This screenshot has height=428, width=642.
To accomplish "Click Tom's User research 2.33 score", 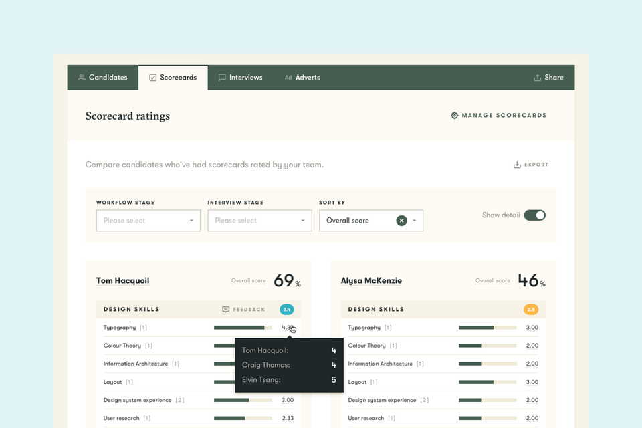I will click(x=288, y=418).
